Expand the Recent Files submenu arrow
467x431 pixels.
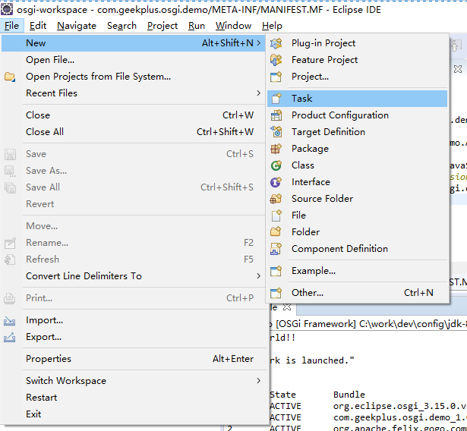pyautogui.click(x=258, y=93)
